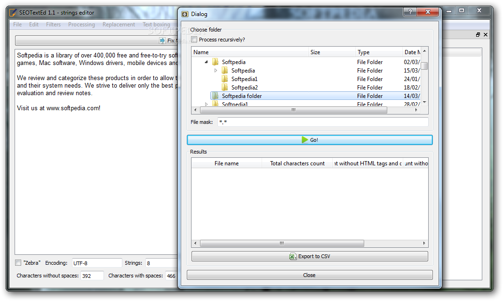Open the File menu in SEOTextEd
This screenshot has height=301, width=503.
coord(17,24)
